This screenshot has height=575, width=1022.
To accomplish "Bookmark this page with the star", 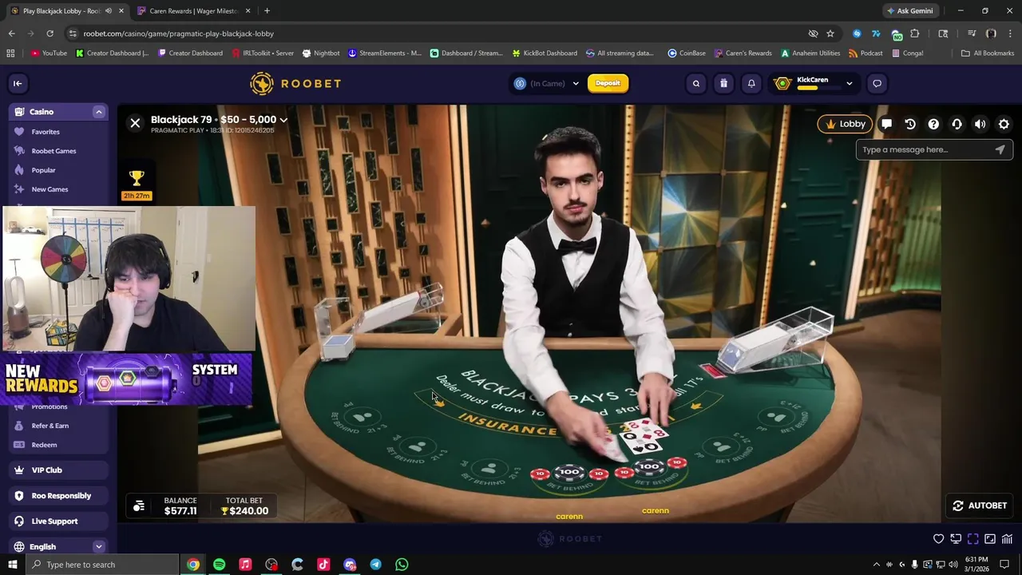I will 830,34.
